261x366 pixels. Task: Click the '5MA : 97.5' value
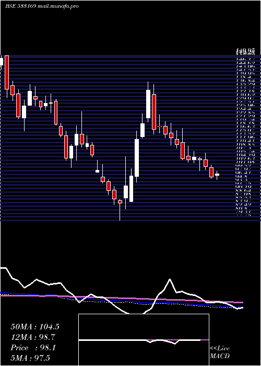pyautogui.click(x=30, y=358)
